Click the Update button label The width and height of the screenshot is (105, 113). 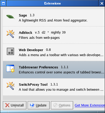[41, 105]
